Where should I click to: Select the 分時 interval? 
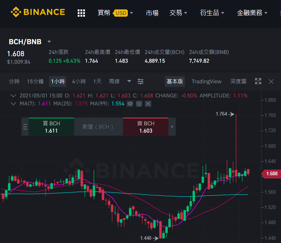coord(14,81)
